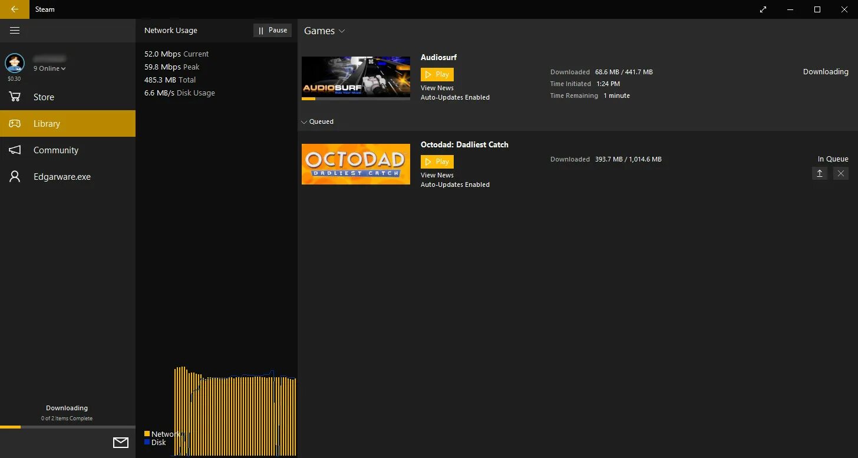Toggle full screen with the diagonal arrows icon
This screenshot has height=458, width=858.
click(763, 9)
